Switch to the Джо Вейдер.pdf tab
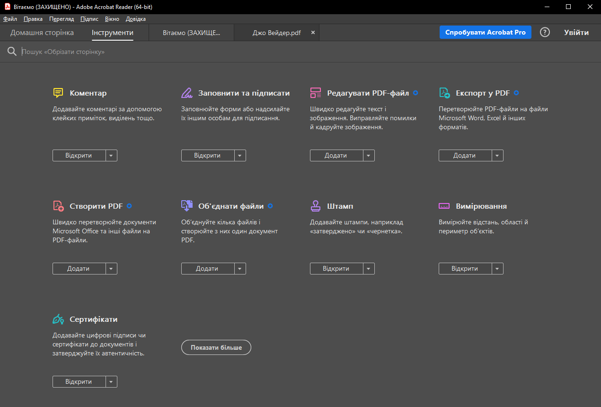 point(276,32)
